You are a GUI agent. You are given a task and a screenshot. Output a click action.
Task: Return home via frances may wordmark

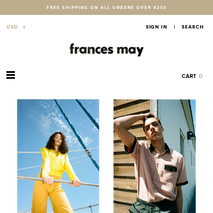106,50
